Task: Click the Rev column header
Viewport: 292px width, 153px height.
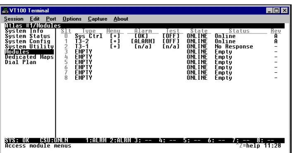Action: [276, 31]
